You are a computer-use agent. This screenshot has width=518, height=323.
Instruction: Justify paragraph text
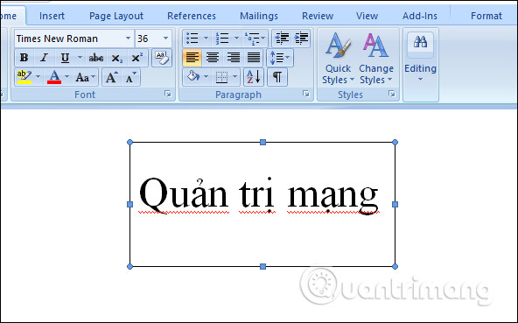254,58
